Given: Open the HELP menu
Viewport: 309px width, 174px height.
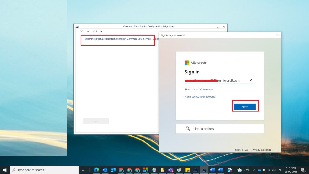Looking at the screenshot, I should 94,31.
